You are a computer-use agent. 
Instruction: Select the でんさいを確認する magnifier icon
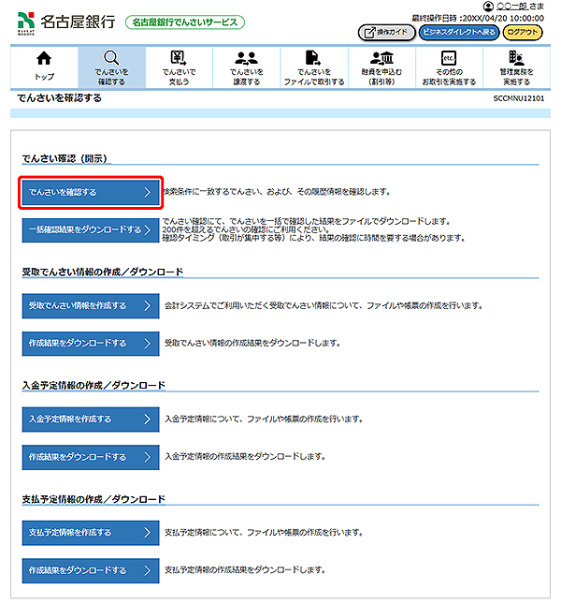[x=111, y=58]
